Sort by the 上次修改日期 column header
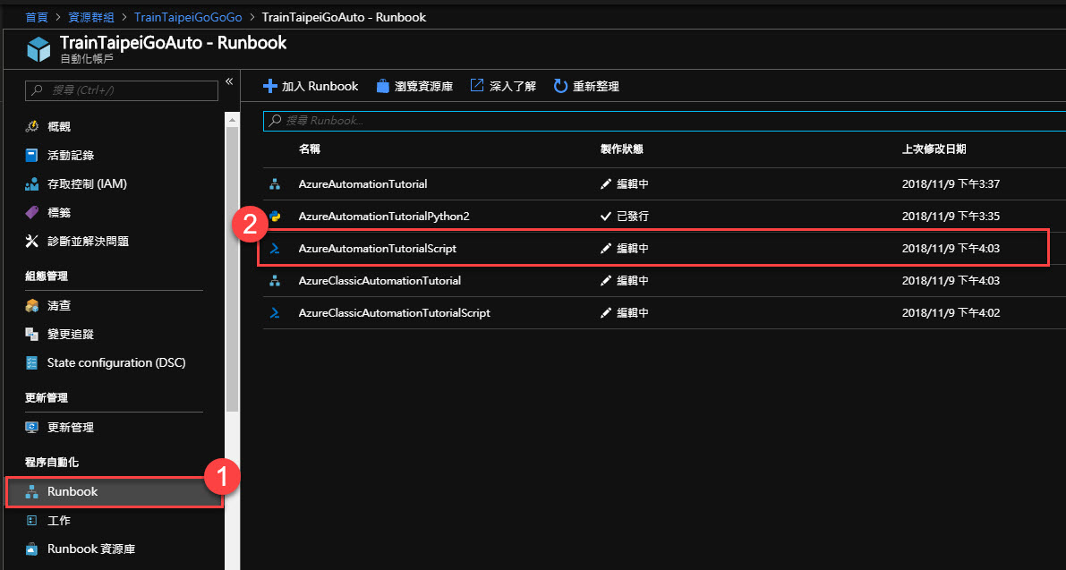Screen dimensions: 1066x570 coord(934,149)
